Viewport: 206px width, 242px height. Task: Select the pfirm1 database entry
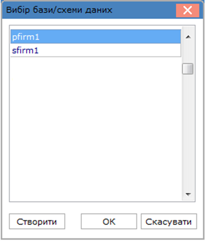coord(96,37)
